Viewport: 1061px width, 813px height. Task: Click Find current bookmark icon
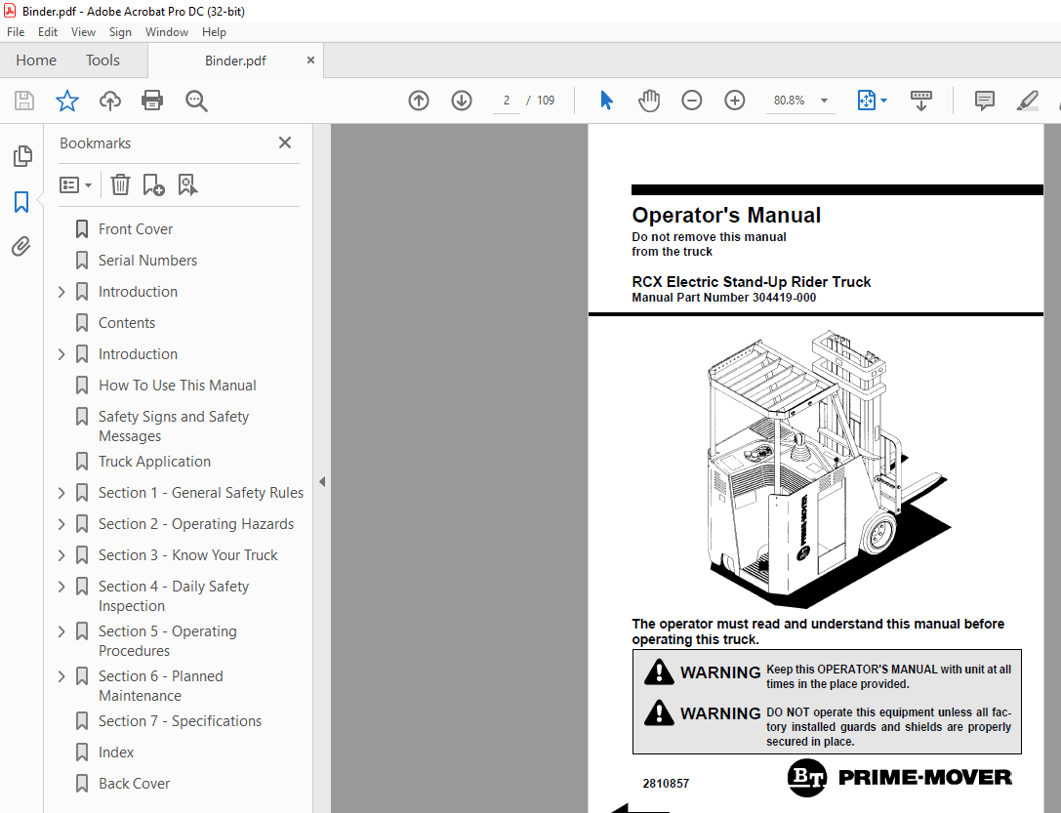pyautogui.click(x=187, y=184)
